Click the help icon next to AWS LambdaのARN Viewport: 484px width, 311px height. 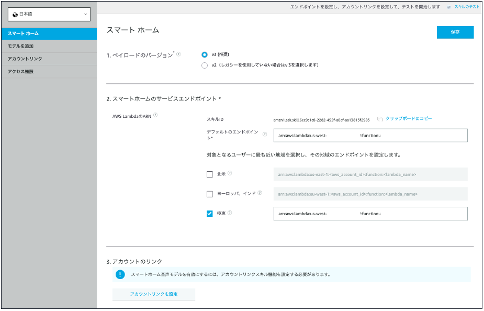point(155,115)
